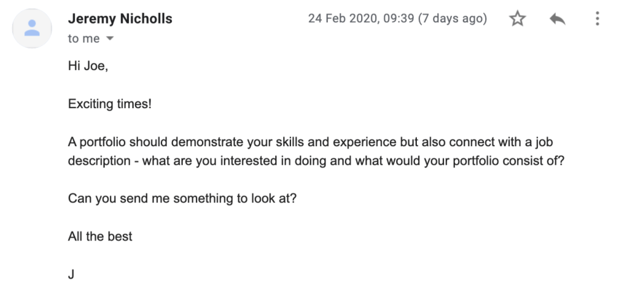Image resolution: width=619 pixels, height=294 pixels.
Task: Click the sender name Jeremy Nicholls
Action: (120, 19)
